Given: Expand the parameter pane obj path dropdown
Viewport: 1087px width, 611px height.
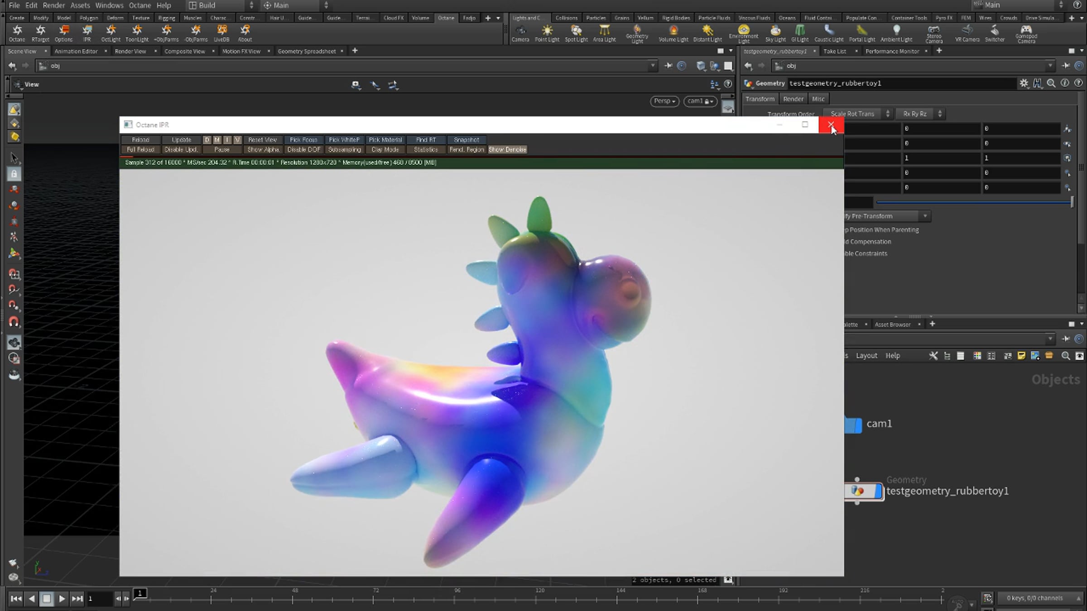Looking at the screenshot, I should coord(1050,66).
